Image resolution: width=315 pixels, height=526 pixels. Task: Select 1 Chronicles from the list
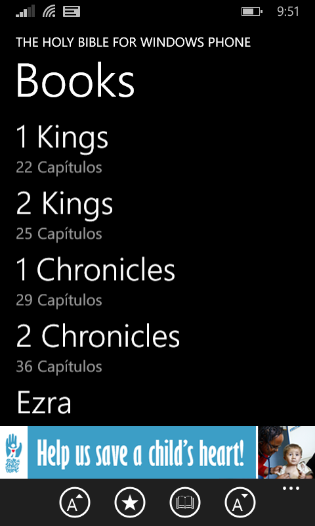[96, 270]
